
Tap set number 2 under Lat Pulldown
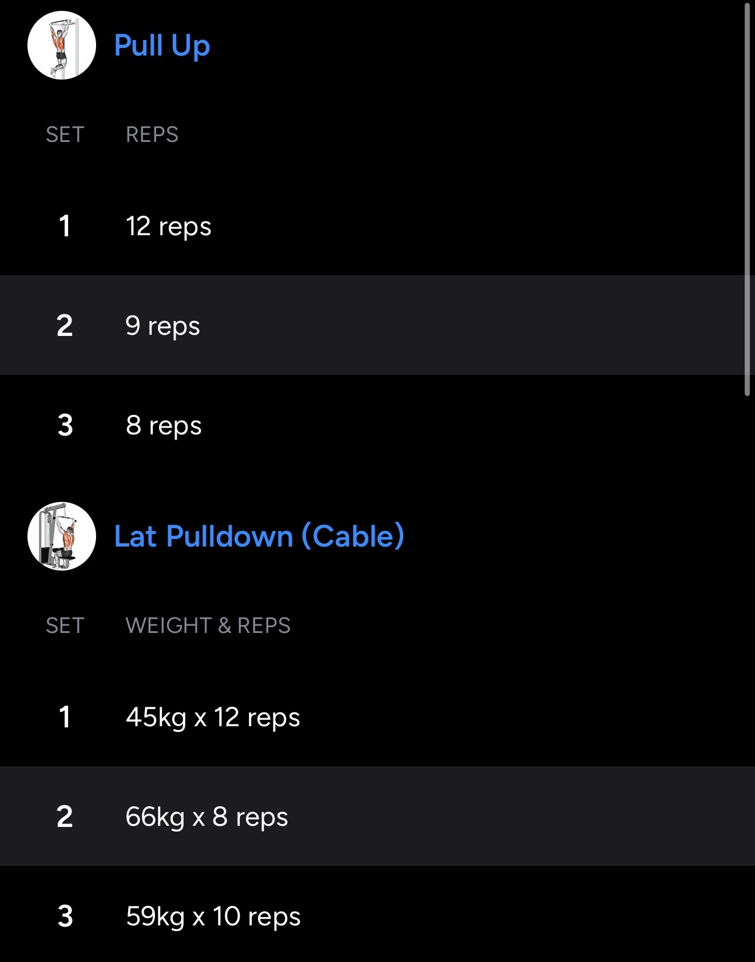tap(65, 817)
